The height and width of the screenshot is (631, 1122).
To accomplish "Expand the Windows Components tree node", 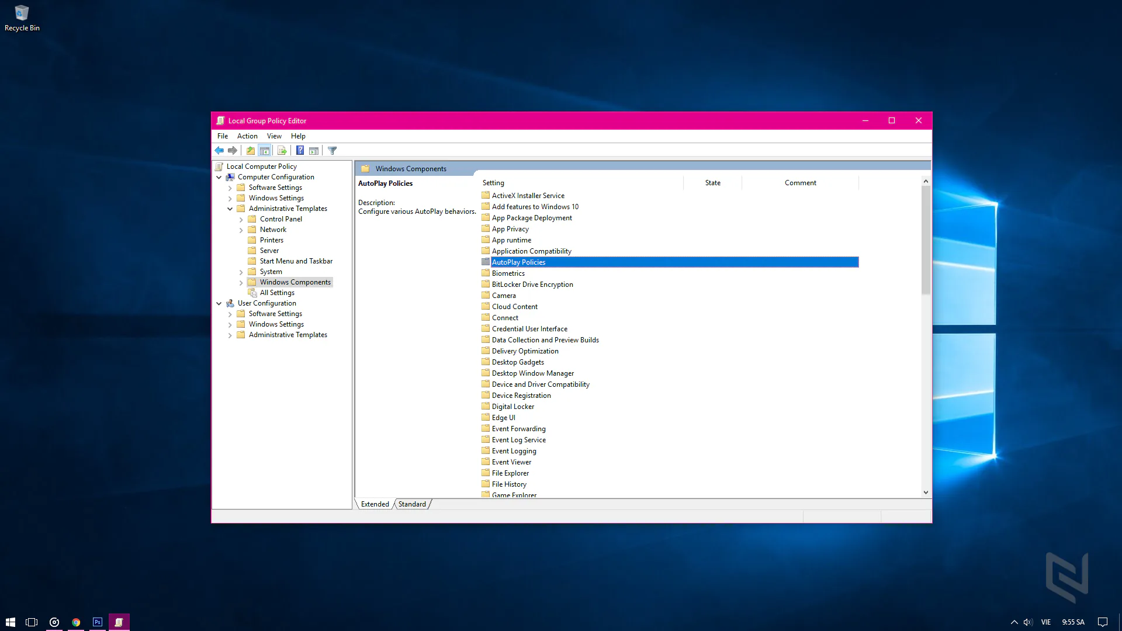I will pyautogui.click(x=241, y=283).
